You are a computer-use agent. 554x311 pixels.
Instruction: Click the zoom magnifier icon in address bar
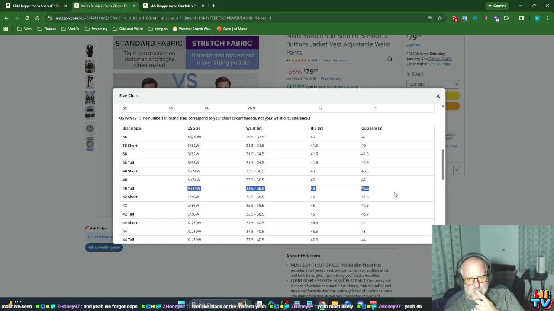coord(430,18)
